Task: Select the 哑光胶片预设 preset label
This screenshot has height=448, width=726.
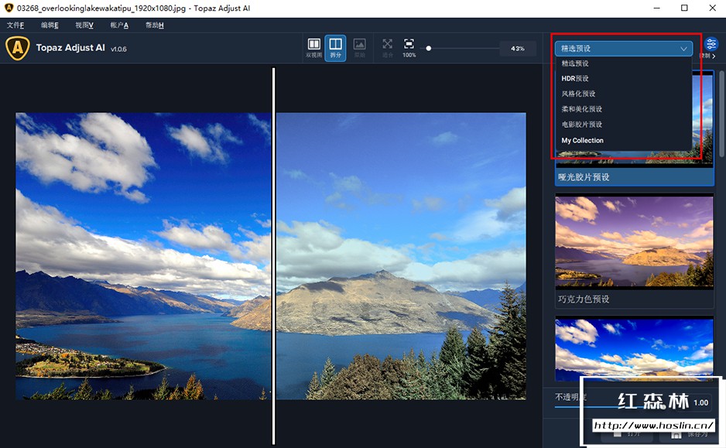Action: point(584,177)
